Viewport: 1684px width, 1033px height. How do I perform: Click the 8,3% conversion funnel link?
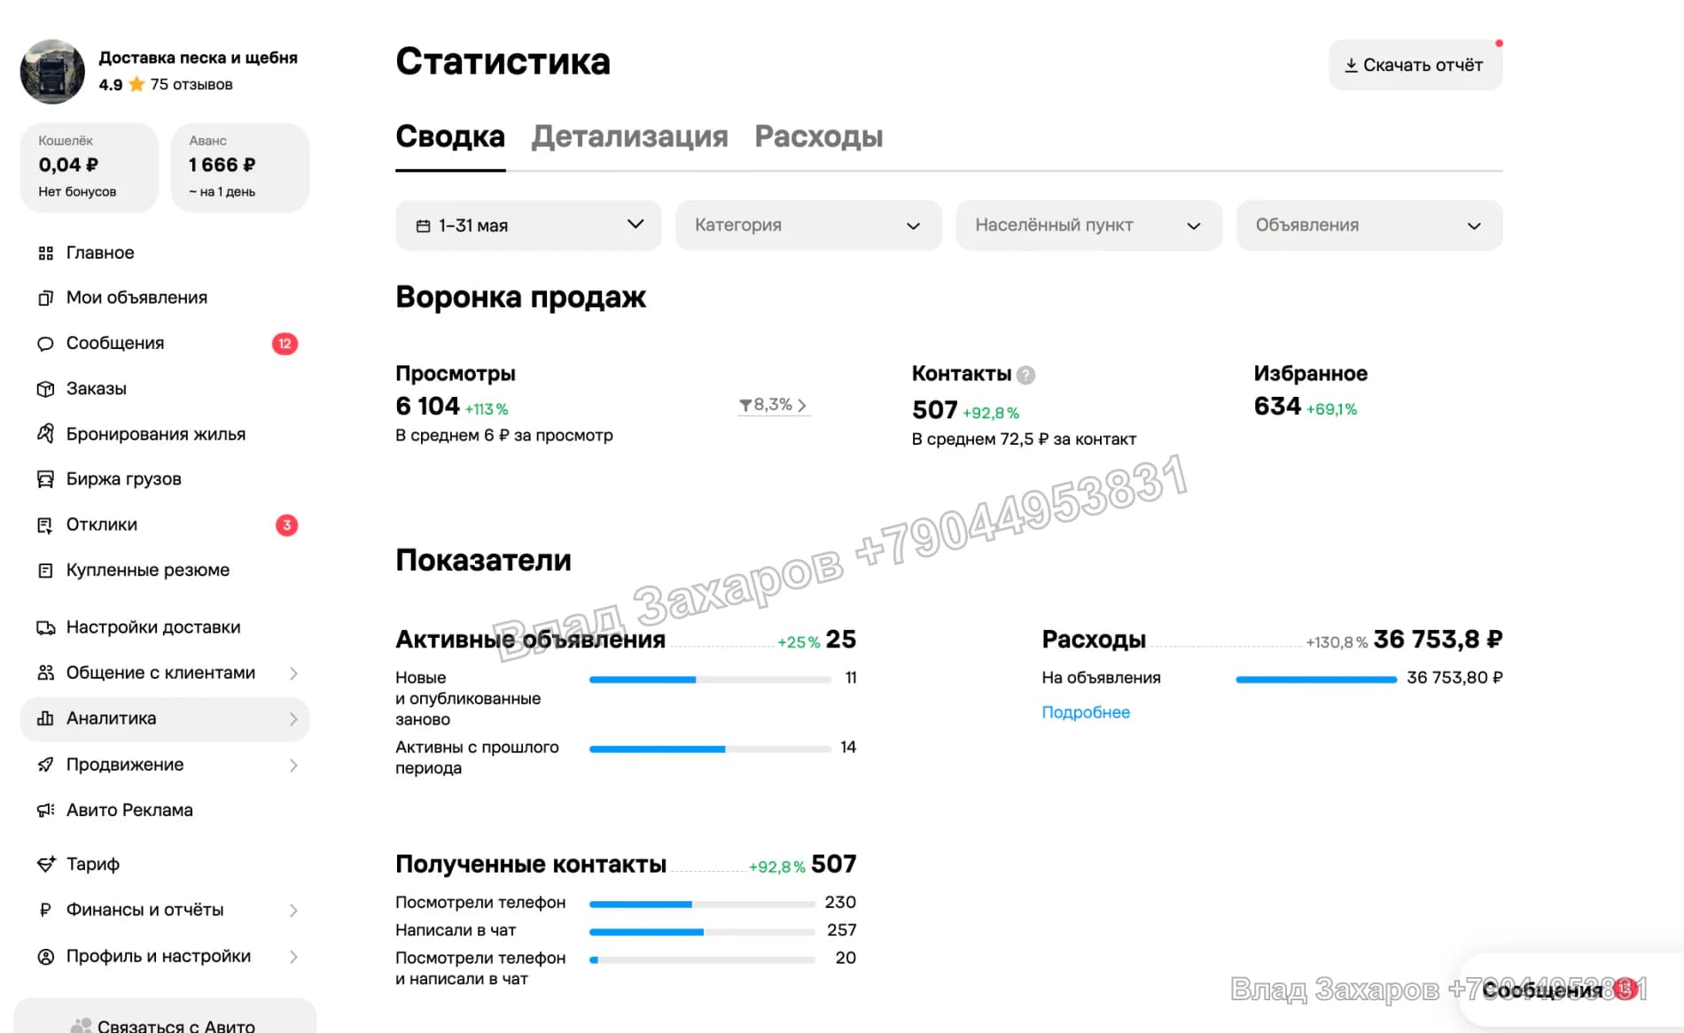773,405
